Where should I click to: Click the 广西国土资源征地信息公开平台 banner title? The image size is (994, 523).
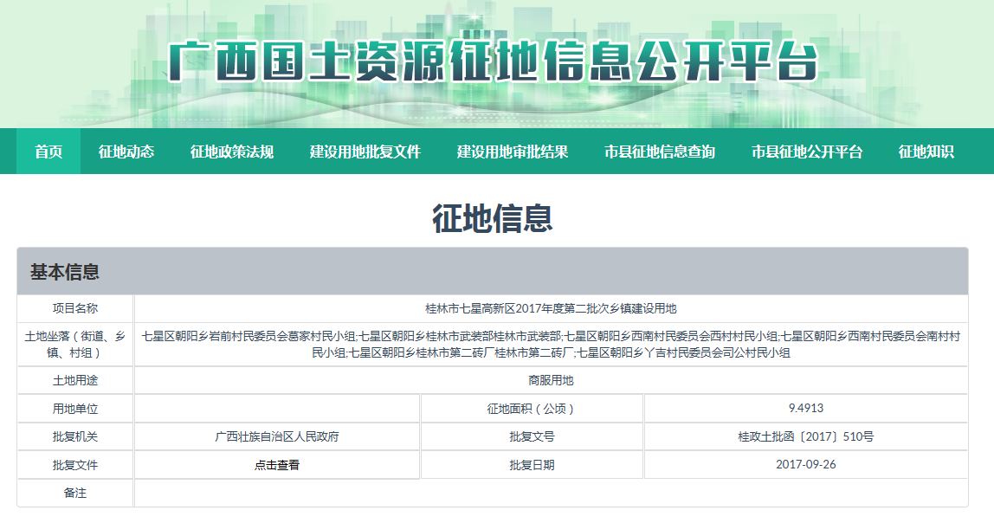point(494,62)
